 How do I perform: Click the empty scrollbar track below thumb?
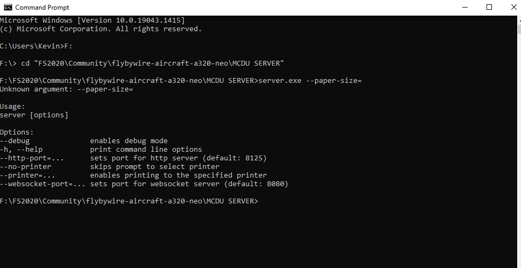pos(519,149)
